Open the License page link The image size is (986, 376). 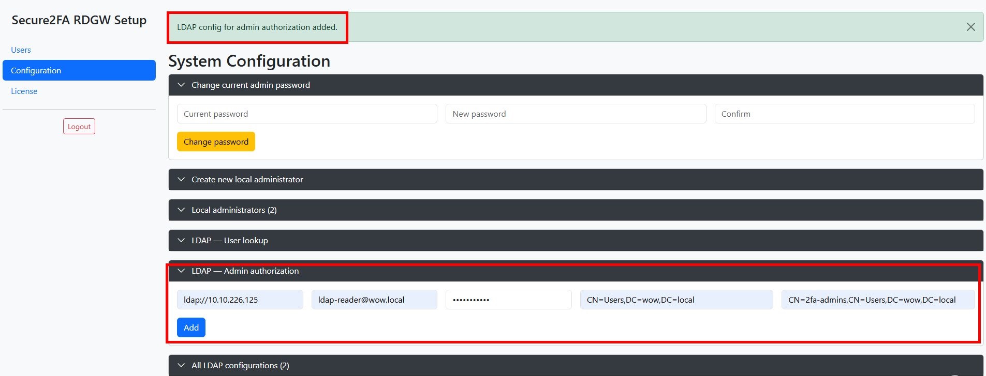[x=24, y=91]
